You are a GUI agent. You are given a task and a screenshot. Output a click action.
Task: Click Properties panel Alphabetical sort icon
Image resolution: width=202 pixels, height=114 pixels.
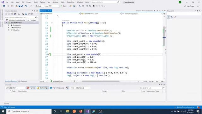pyautogui.click(x=172, y=17)
